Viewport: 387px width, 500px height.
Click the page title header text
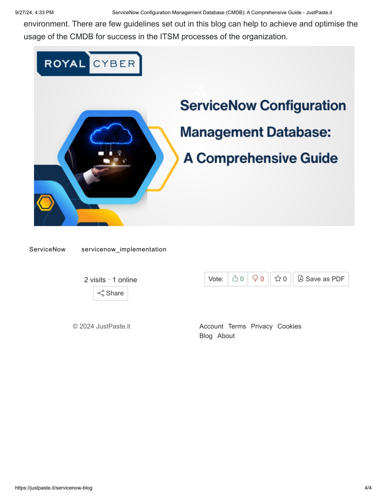pyautogui.click(x=222, y=12)
